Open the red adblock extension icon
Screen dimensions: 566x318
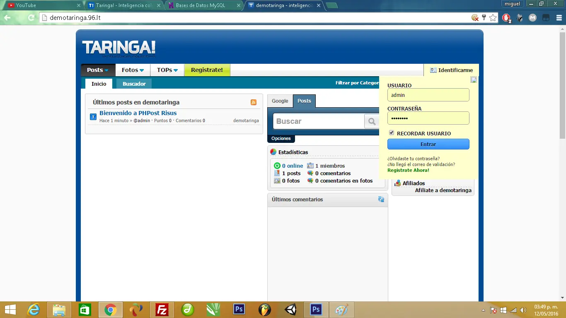pyautogui.click(x=506, y=18)
